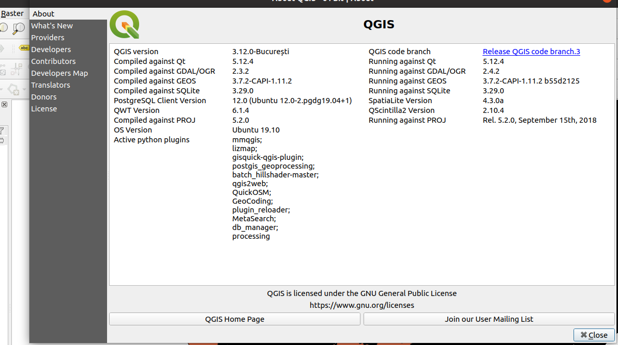The height and width of the screenshot is (345, 618).
Task: Click the 'batch_hillshader-master;' entry
Action: [x=276, y=175]
